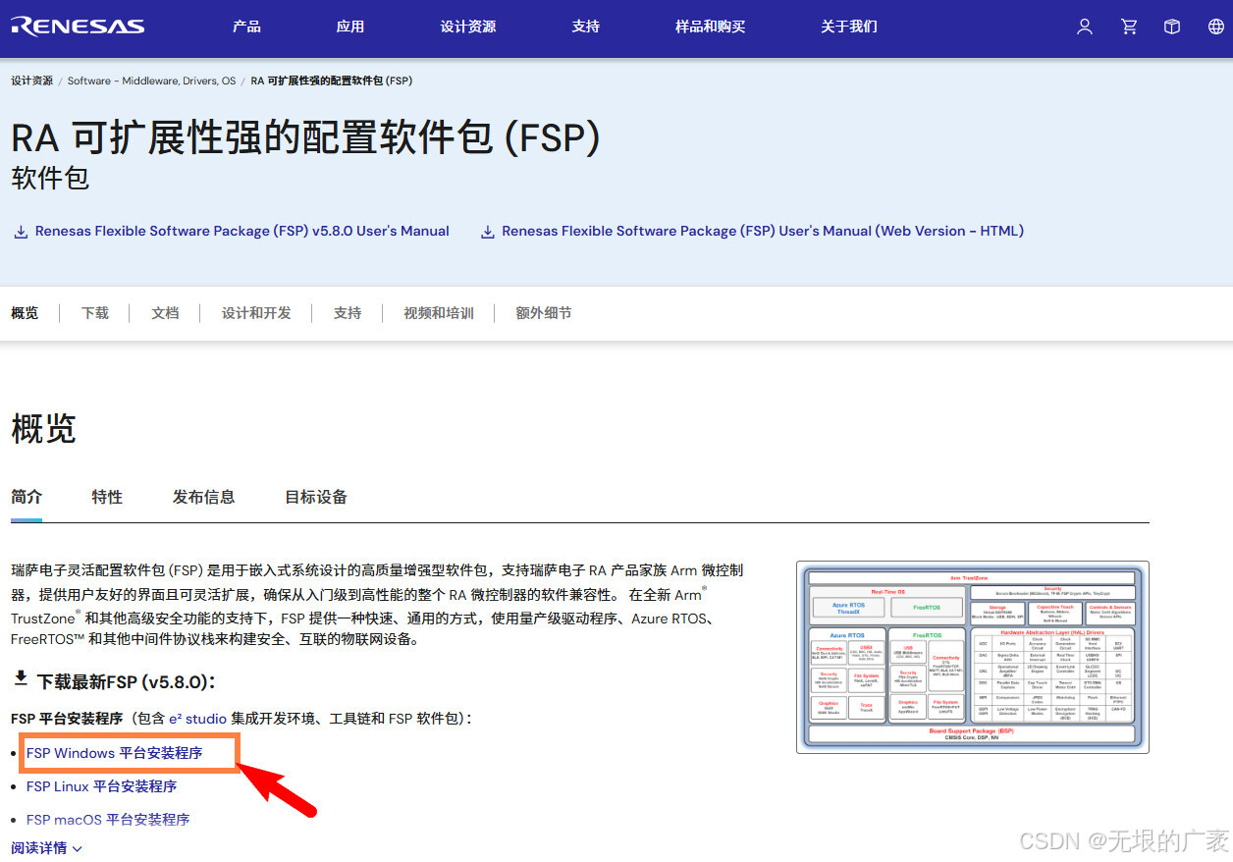Open the 应用 menu
Image resolution: width=1233 pixels, height=862 pixels.
click(350, 27)
